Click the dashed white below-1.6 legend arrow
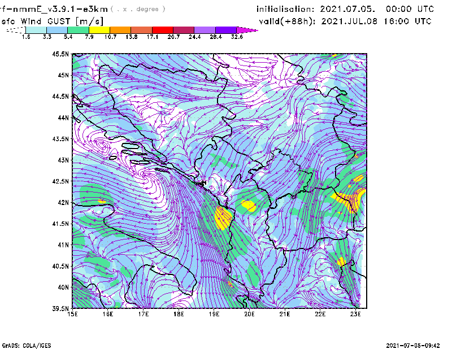 (x=16, y=30)
